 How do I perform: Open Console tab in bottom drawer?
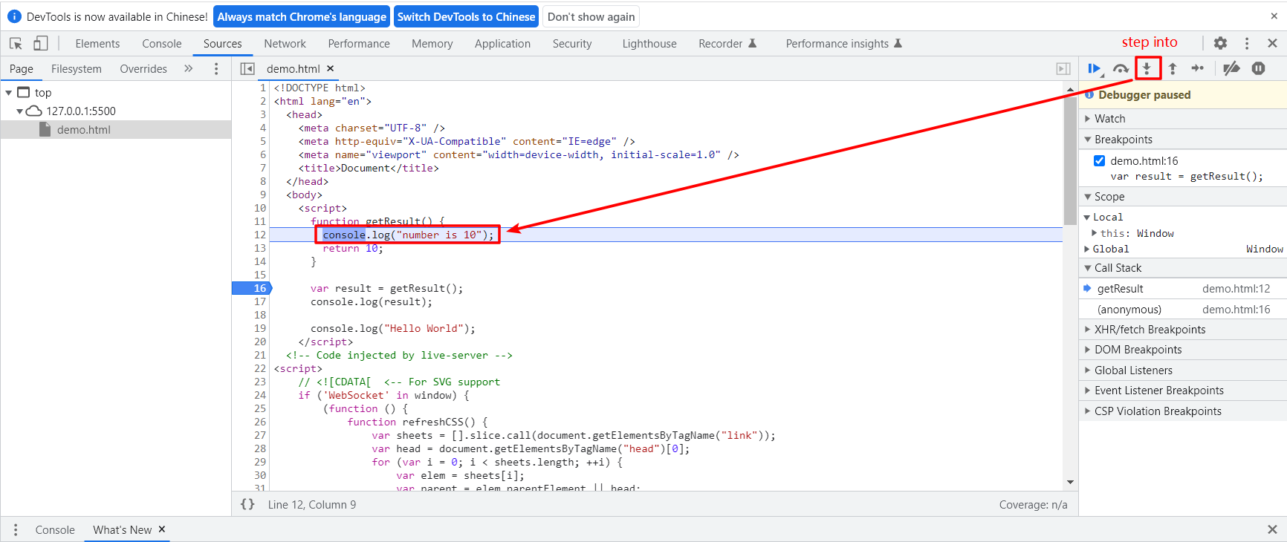click(55, 529)
